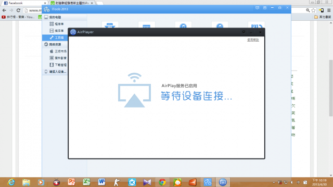The width and height of the screenshot is (333, 187).
Task: Click the Chrome address bar
Action: click(x=33, y=10)
